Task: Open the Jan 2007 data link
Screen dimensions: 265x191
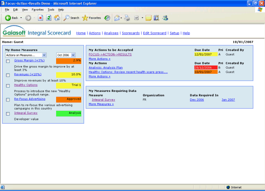Action: 228,100
